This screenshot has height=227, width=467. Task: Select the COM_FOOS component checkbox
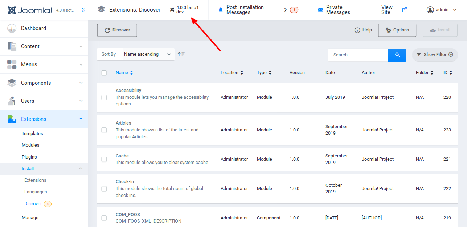[104, 218]
